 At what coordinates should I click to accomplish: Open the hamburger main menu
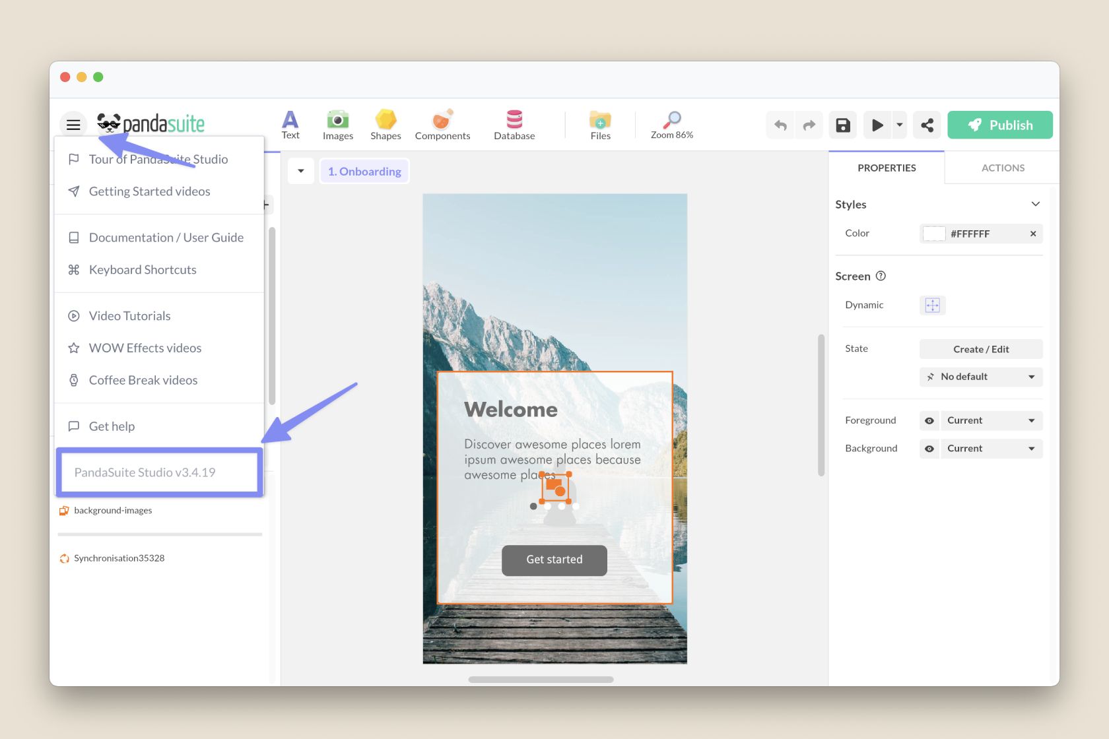pyautogui.click(x=73, y=125)
